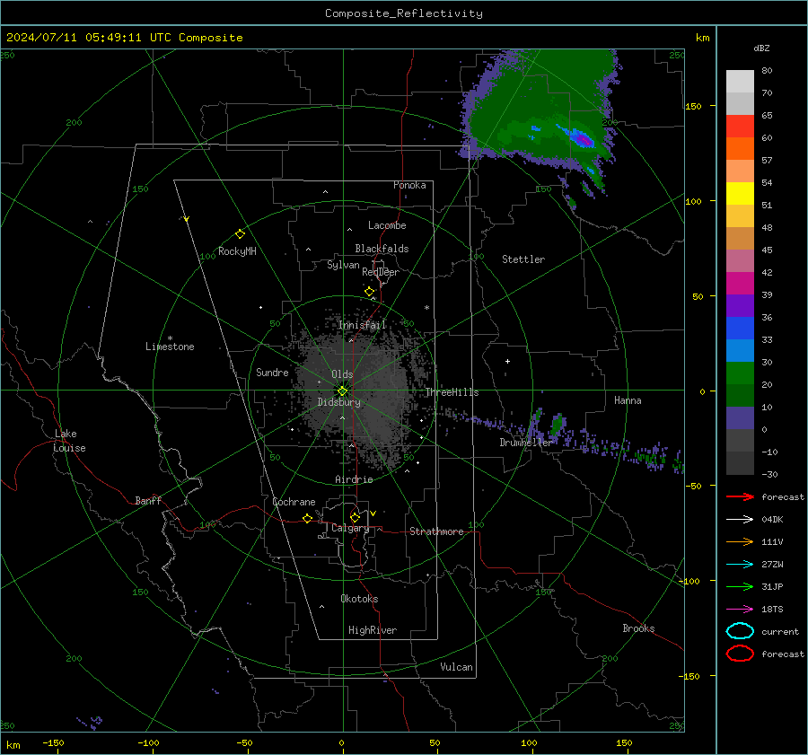The width and height of the screenshot is (808, 755).
Task: Click the yellow diamond marker above RedDeer label's south
Action: coord(369,292)
